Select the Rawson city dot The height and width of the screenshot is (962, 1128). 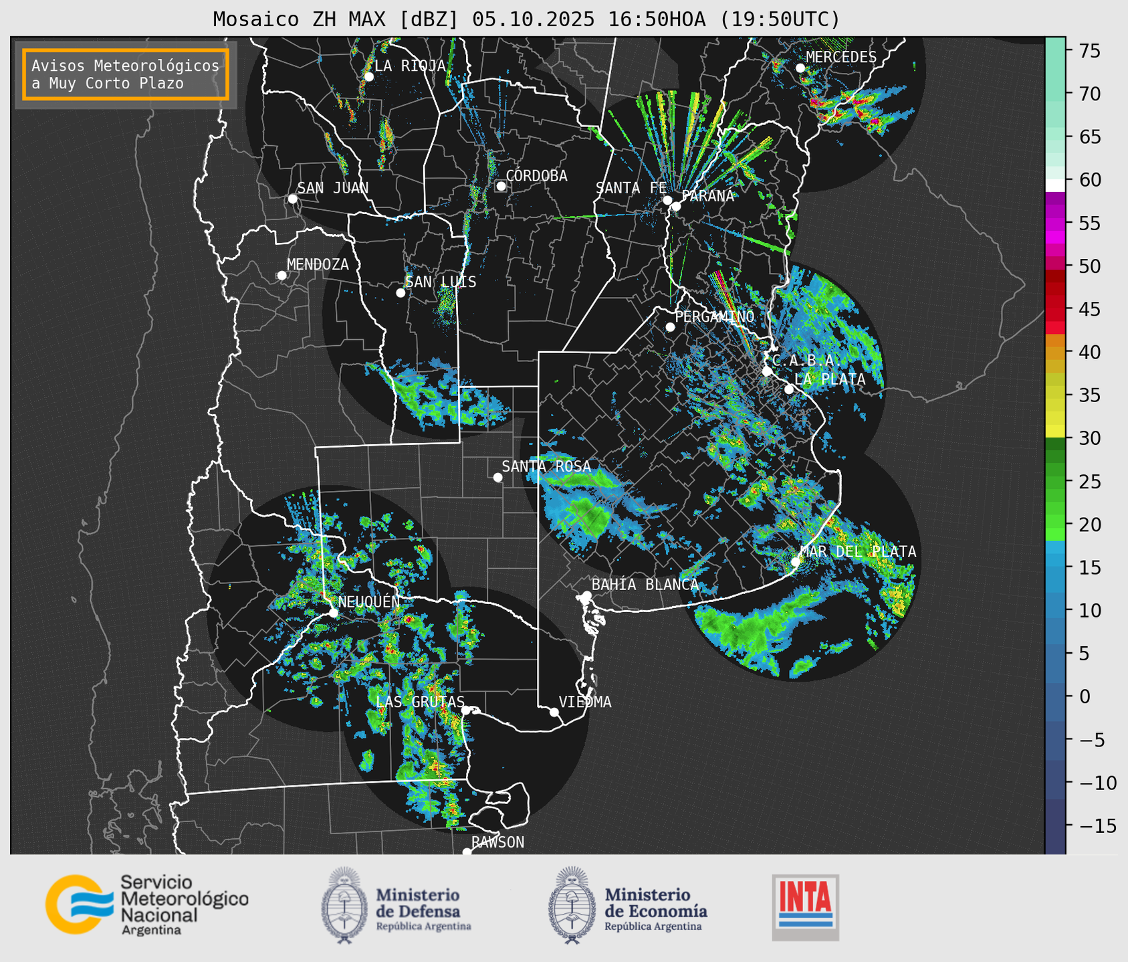click(467, 852)
